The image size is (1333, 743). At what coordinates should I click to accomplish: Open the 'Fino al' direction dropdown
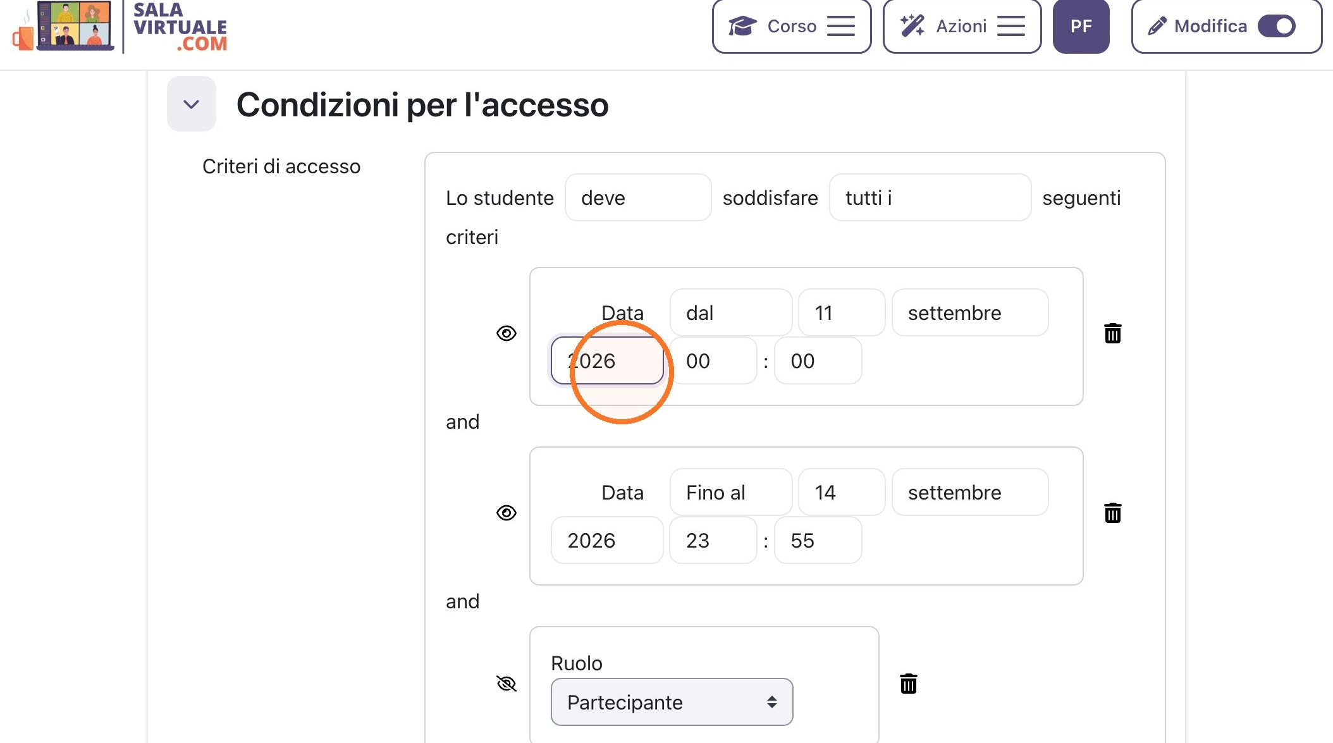click(x=731, y=493)
